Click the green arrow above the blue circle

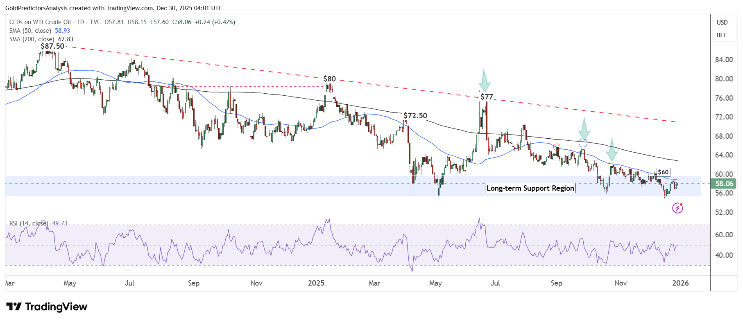click(584, 128)
